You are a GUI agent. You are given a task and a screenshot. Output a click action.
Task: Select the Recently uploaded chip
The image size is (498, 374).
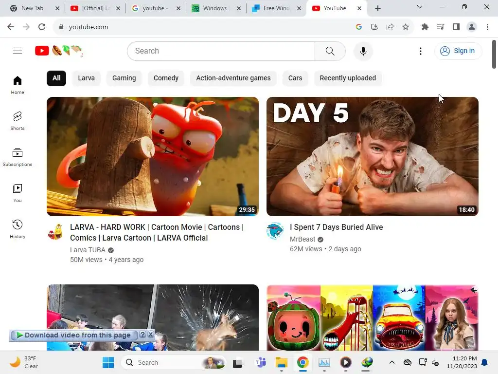[348, 78]
